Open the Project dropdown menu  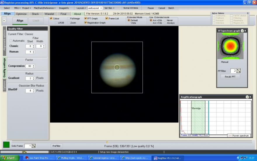point(26,8)
